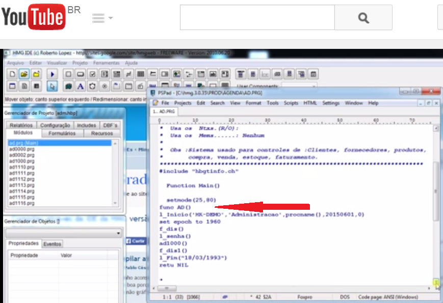Select ad1113.prg in module list
The image size is (443, 303).
(22, 185)
